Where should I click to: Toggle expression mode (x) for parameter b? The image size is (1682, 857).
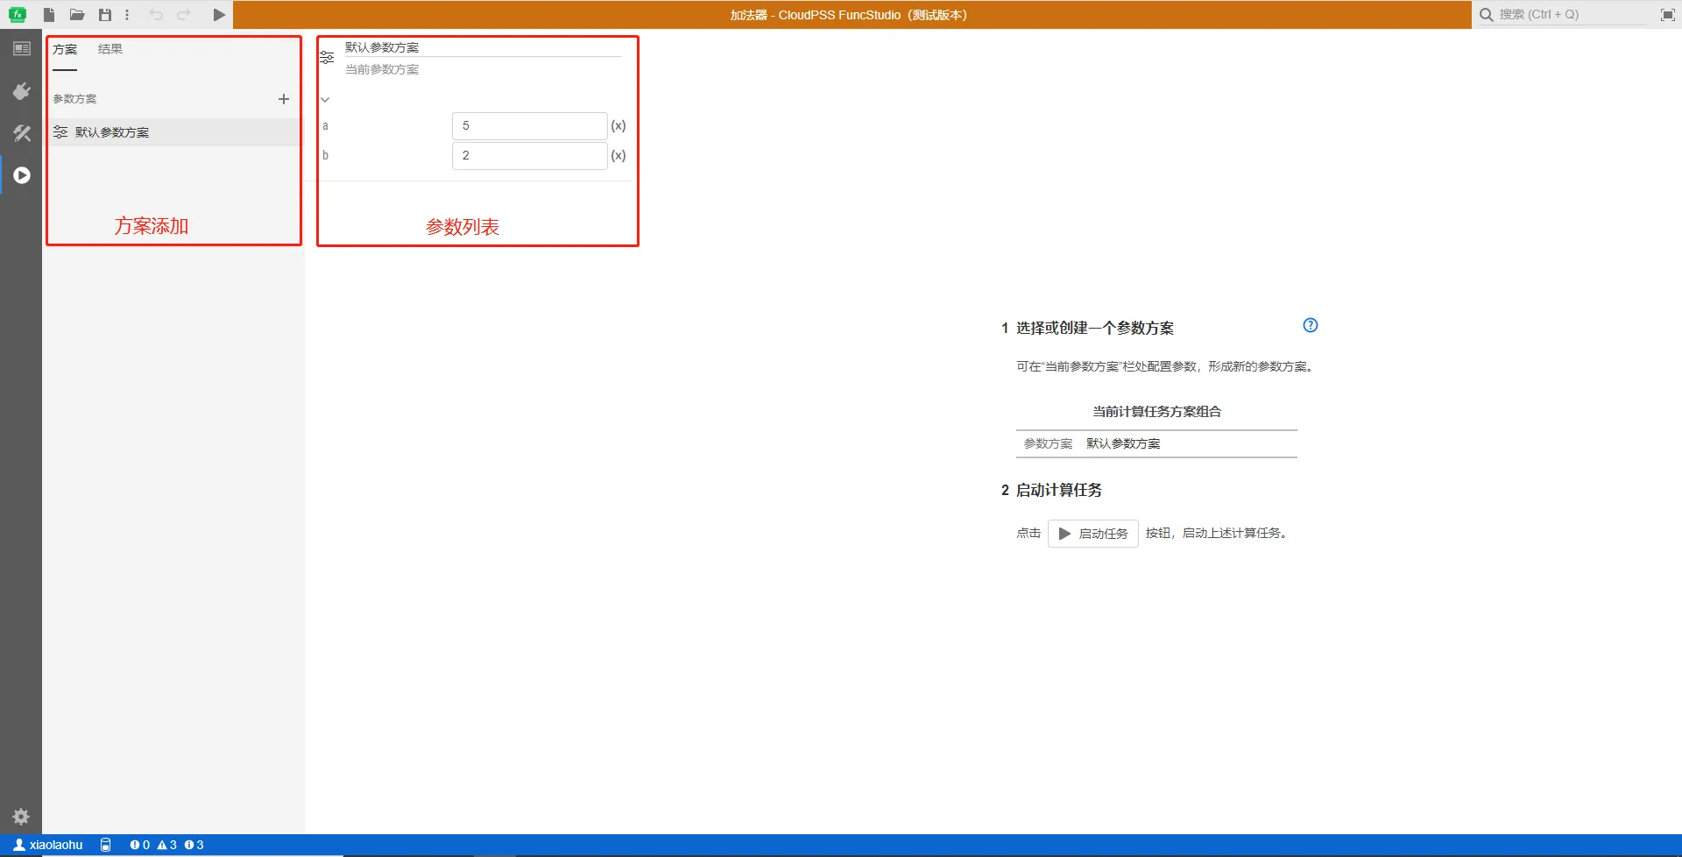point(618,156)
